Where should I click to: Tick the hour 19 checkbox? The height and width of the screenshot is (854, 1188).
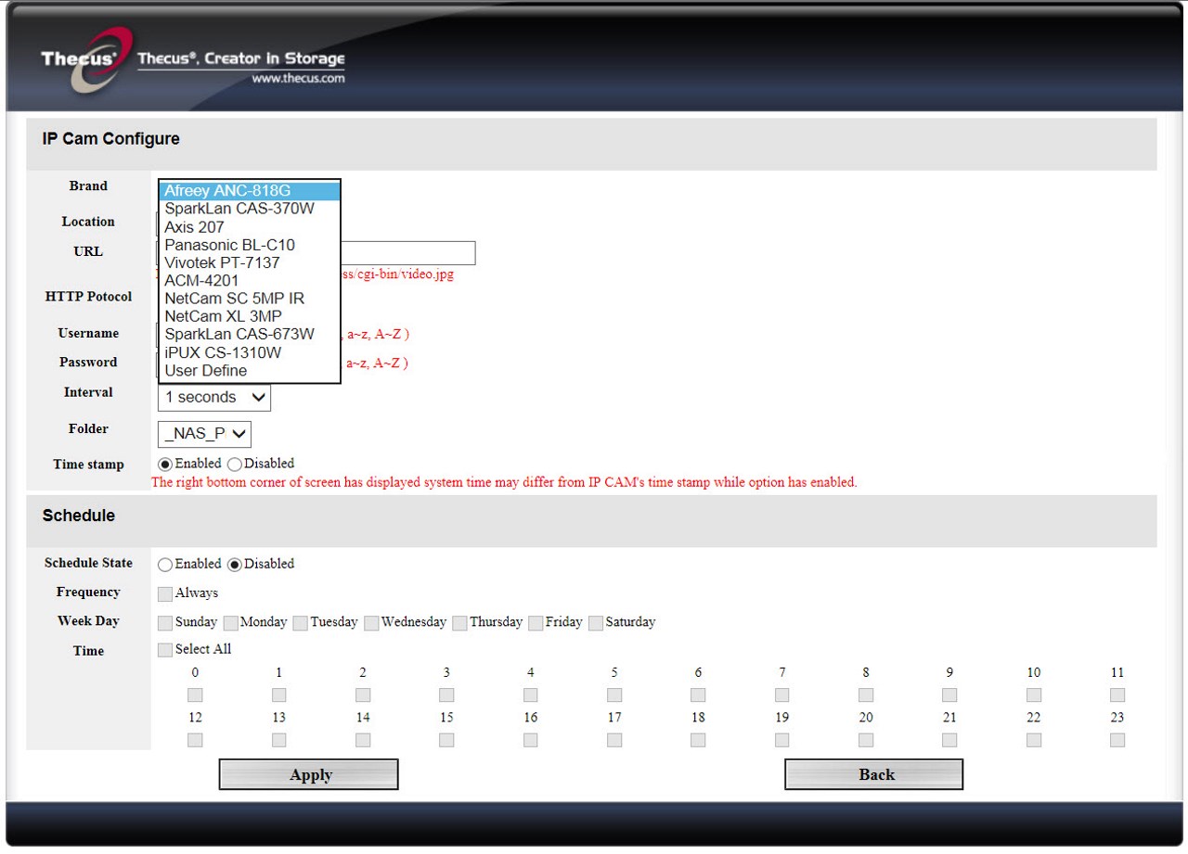(x=781, y=740)
